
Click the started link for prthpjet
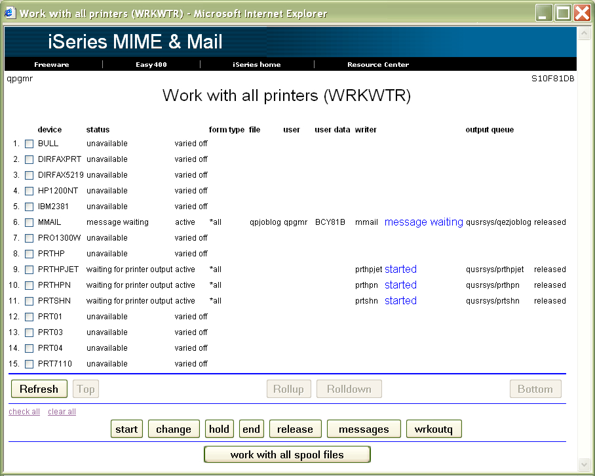[401, 269]
